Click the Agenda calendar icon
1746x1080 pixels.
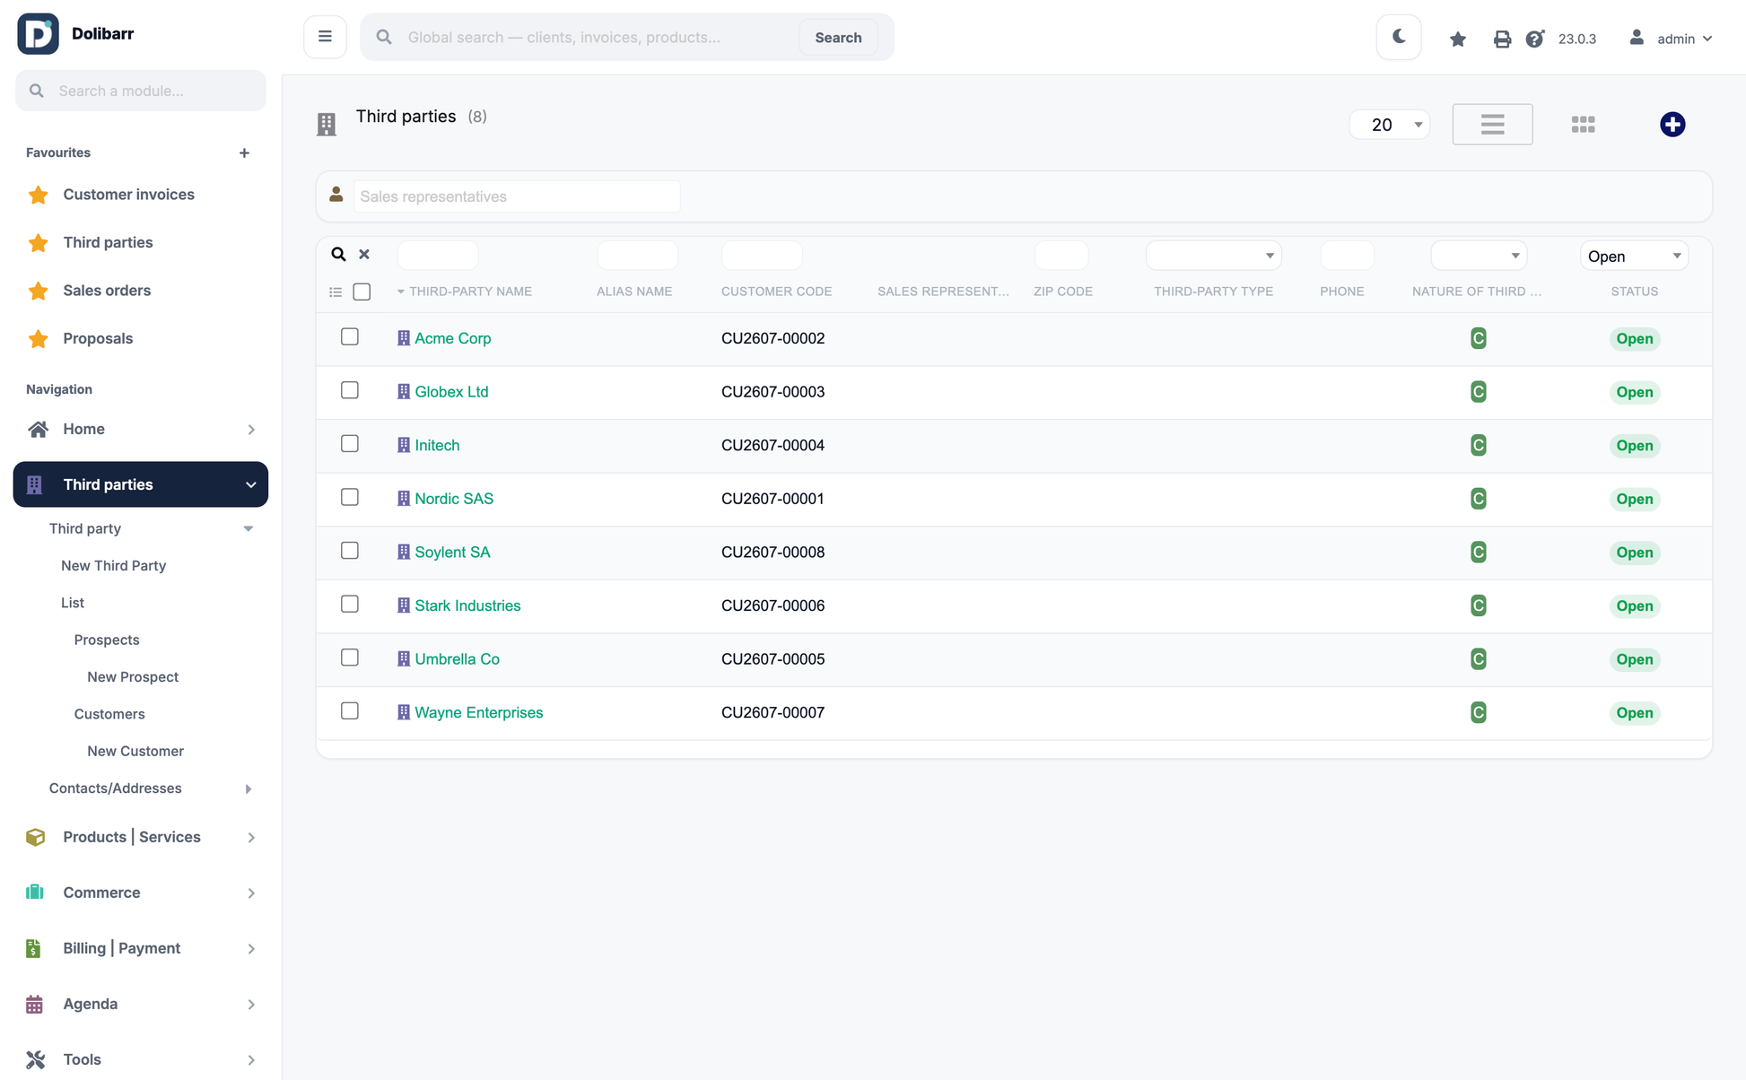(x=34, y=1004)
